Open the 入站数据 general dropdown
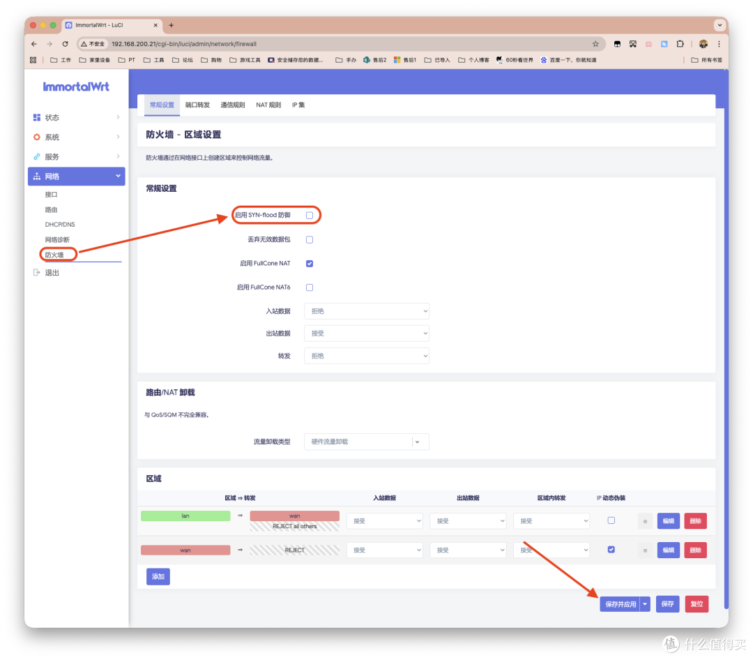 pyautogui.click(x=367, y=311)
